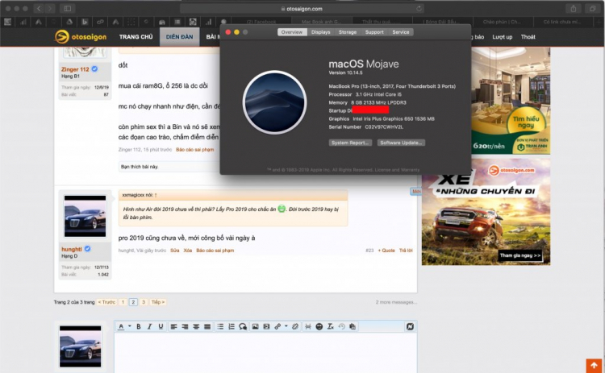Insert a bulleted list
605x373 pixels.
[x=220, y=326]
